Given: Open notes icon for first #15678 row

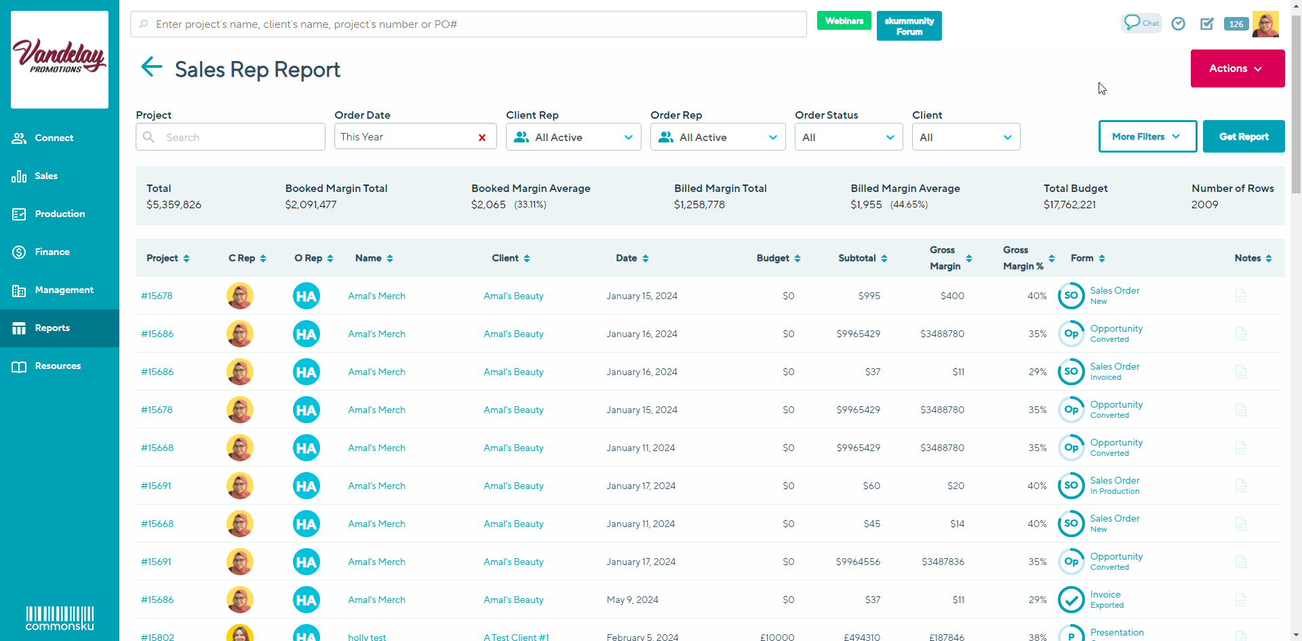Looking at the screenshot, I should pos(1240,296).
